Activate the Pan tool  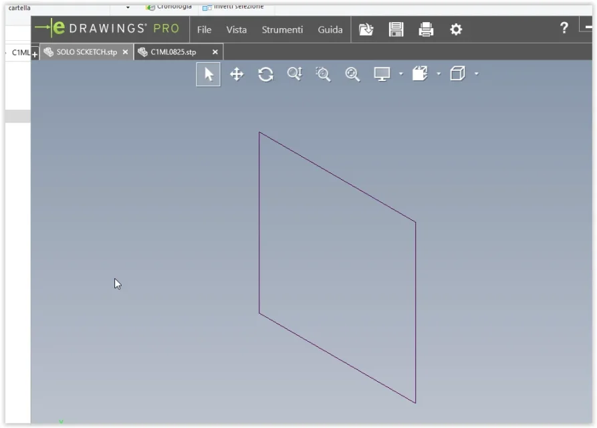(237, 74)
